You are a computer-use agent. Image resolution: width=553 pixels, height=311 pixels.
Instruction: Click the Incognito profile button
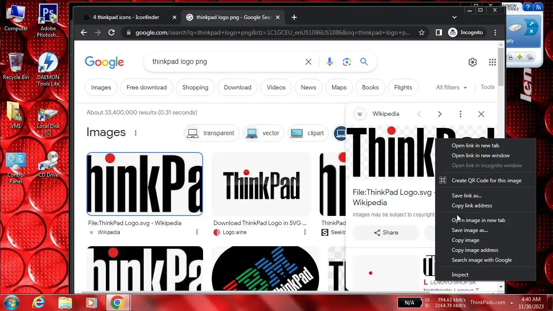tap(466, 32)
